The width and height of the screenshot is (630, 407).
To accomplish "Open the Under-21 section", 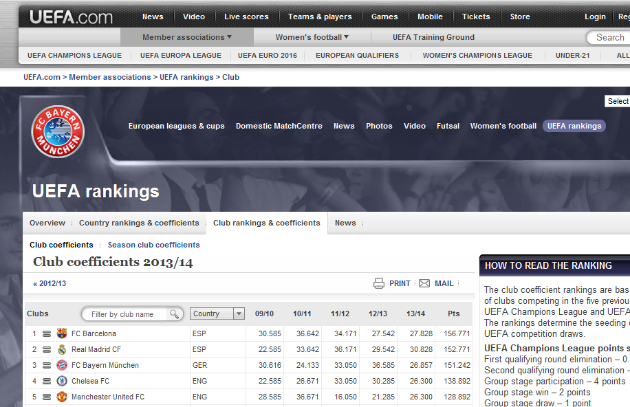I will [x=572, y=56].
